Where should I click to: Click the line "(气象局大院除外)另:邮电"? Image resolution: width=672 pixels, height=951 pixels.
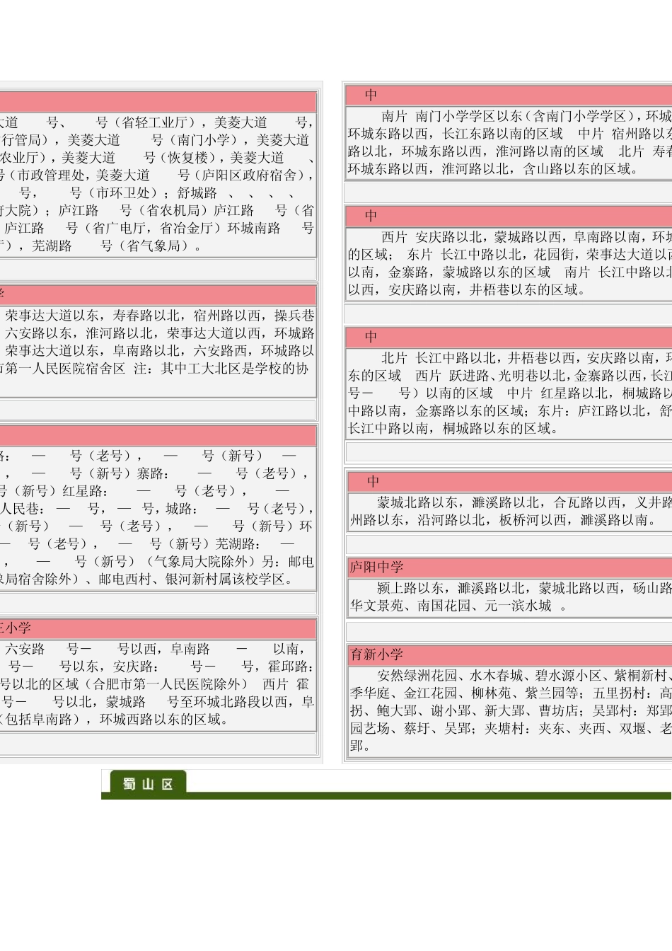click(157, 562)
